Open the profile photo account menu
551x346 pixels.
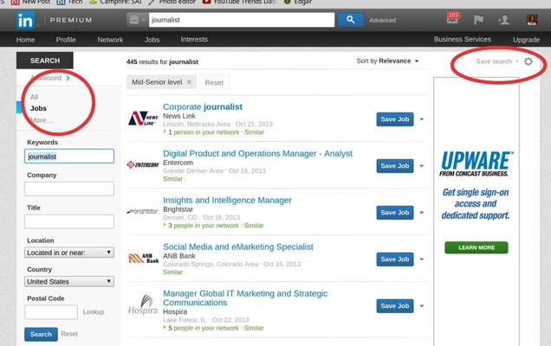point(531,19)
